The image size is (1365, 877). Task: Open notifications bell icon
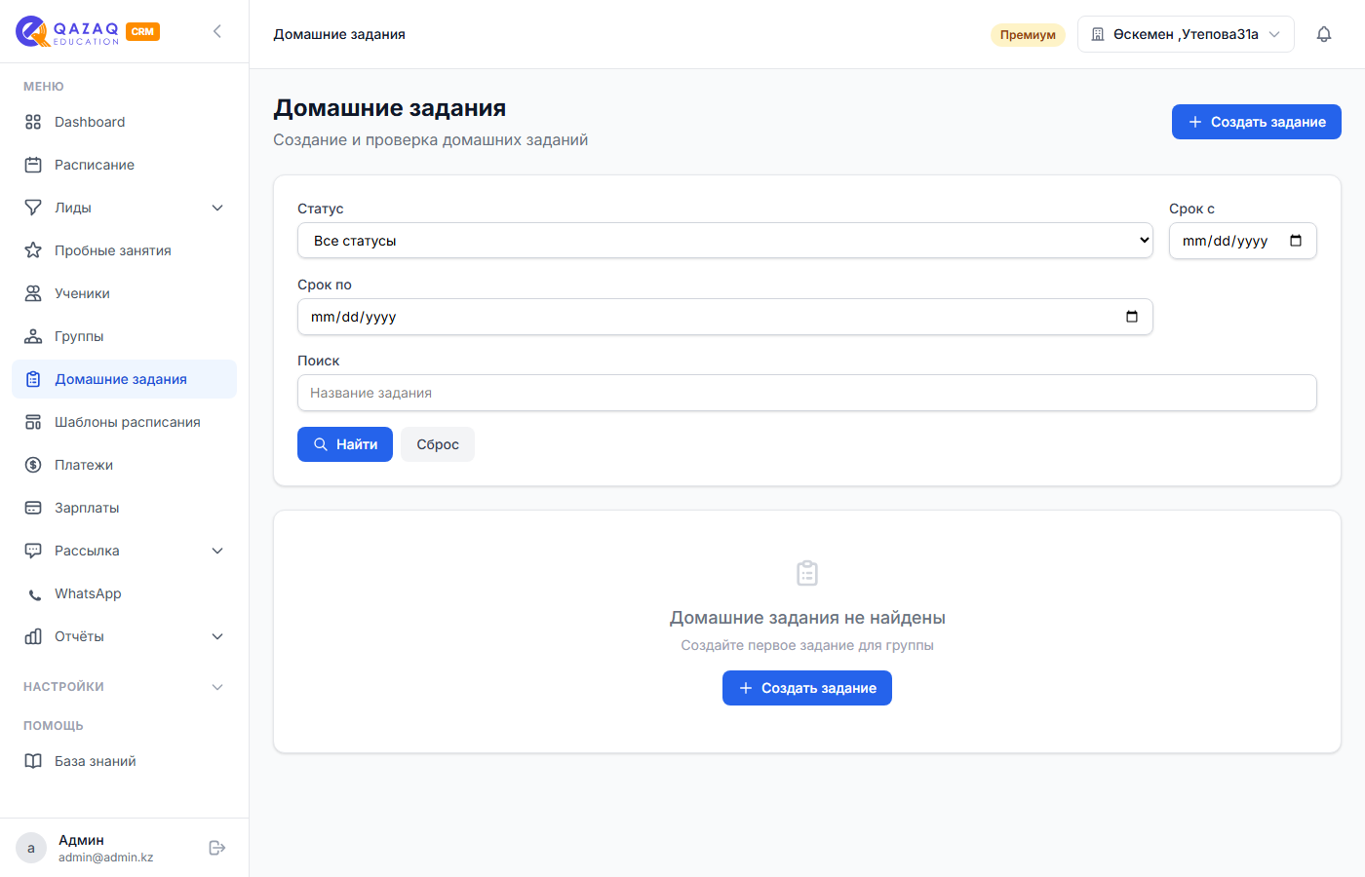pyautogui.click(x=1324, y=34)
